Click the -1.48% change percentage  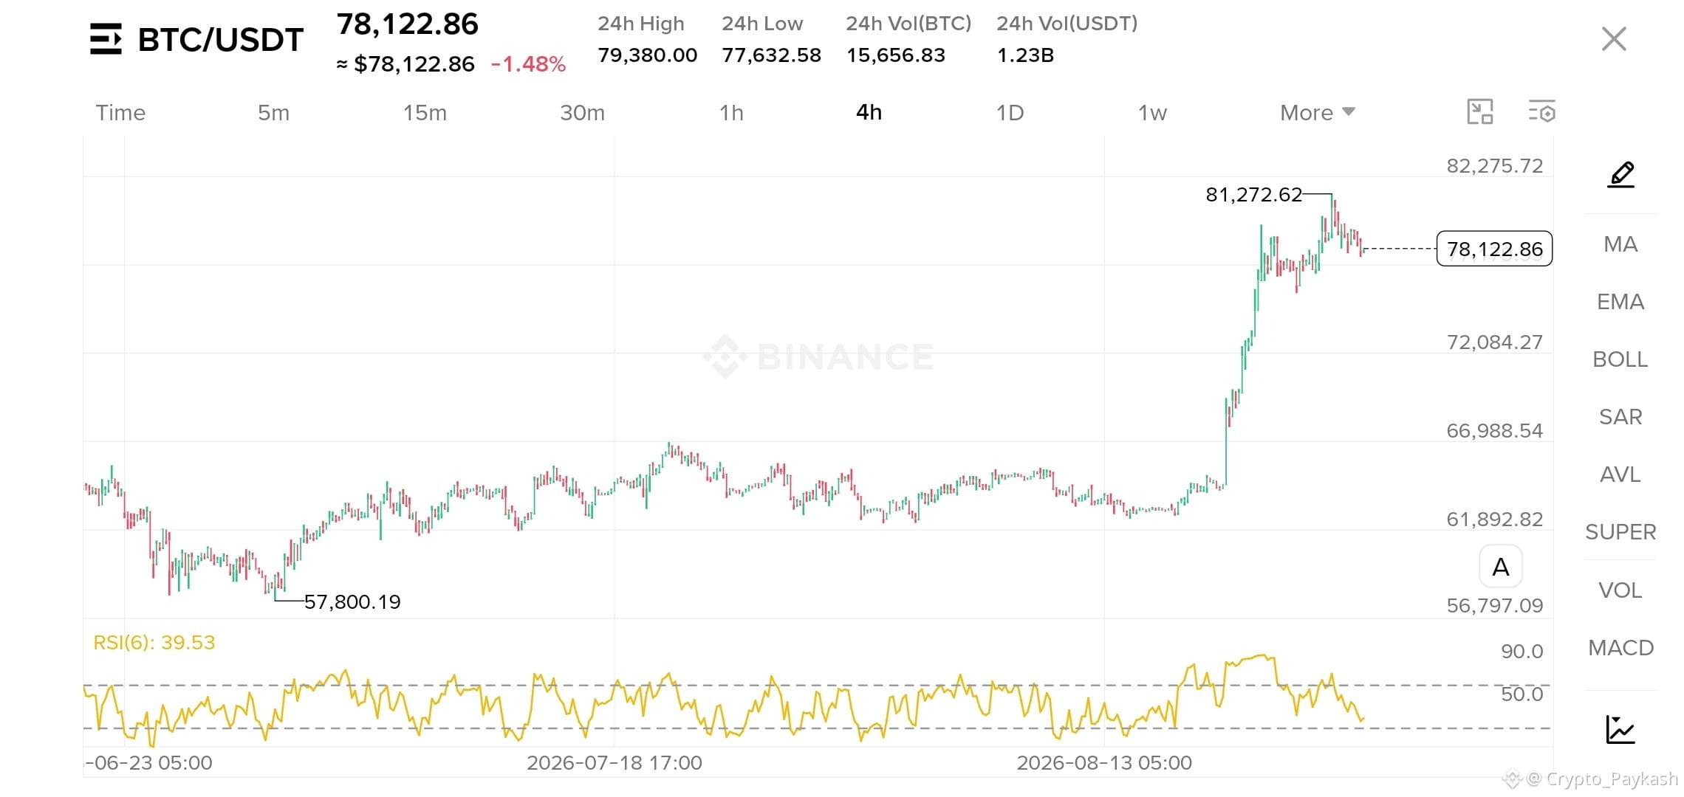pyautogui.click(x=528, y=64)
